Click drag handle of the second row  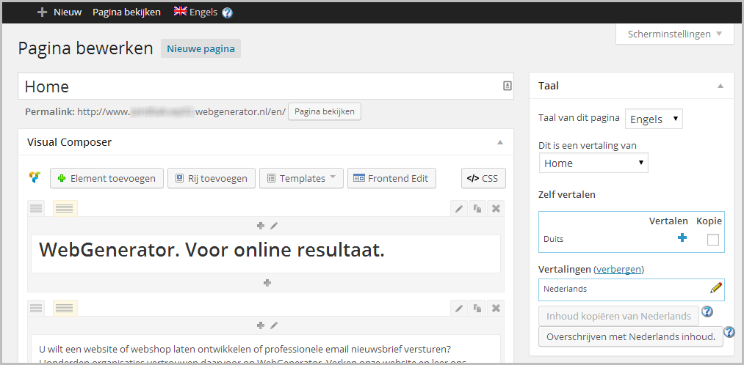click(x=36, y=309)
